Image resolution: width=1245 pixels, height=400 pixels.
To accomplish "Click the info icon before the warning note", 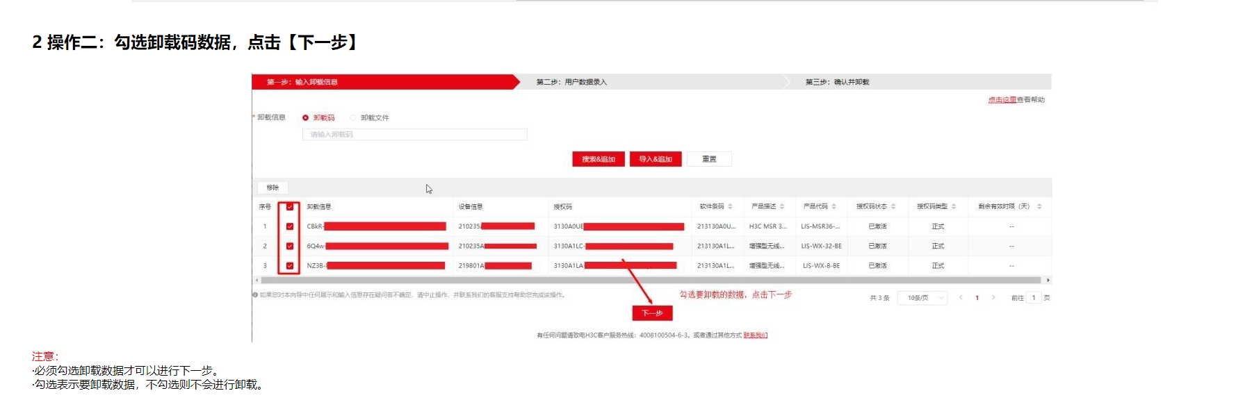I will pyautogui.click(x=255, y=295).
